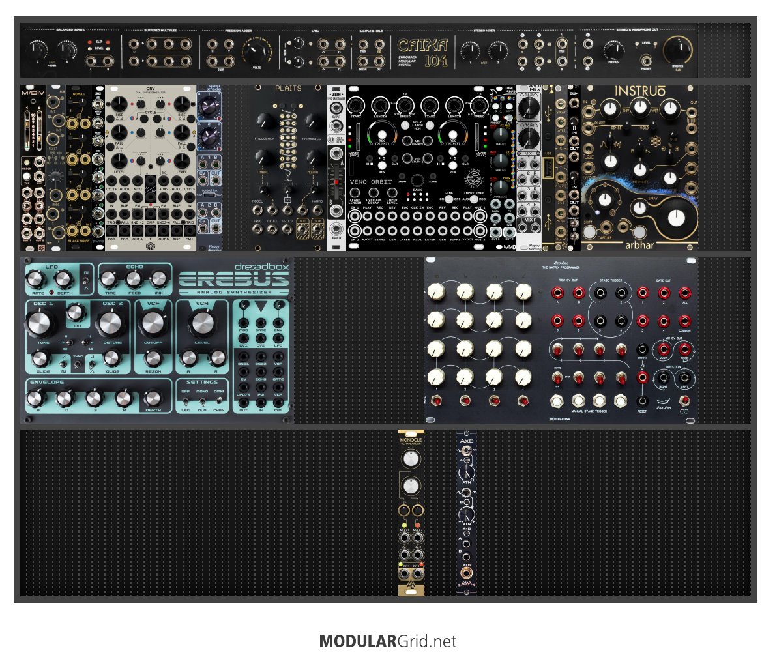Adjust the Erebus ECHO FEED knob
This screenshot has width=777, height=655.
pyautogui.click(x=134, y=280)
